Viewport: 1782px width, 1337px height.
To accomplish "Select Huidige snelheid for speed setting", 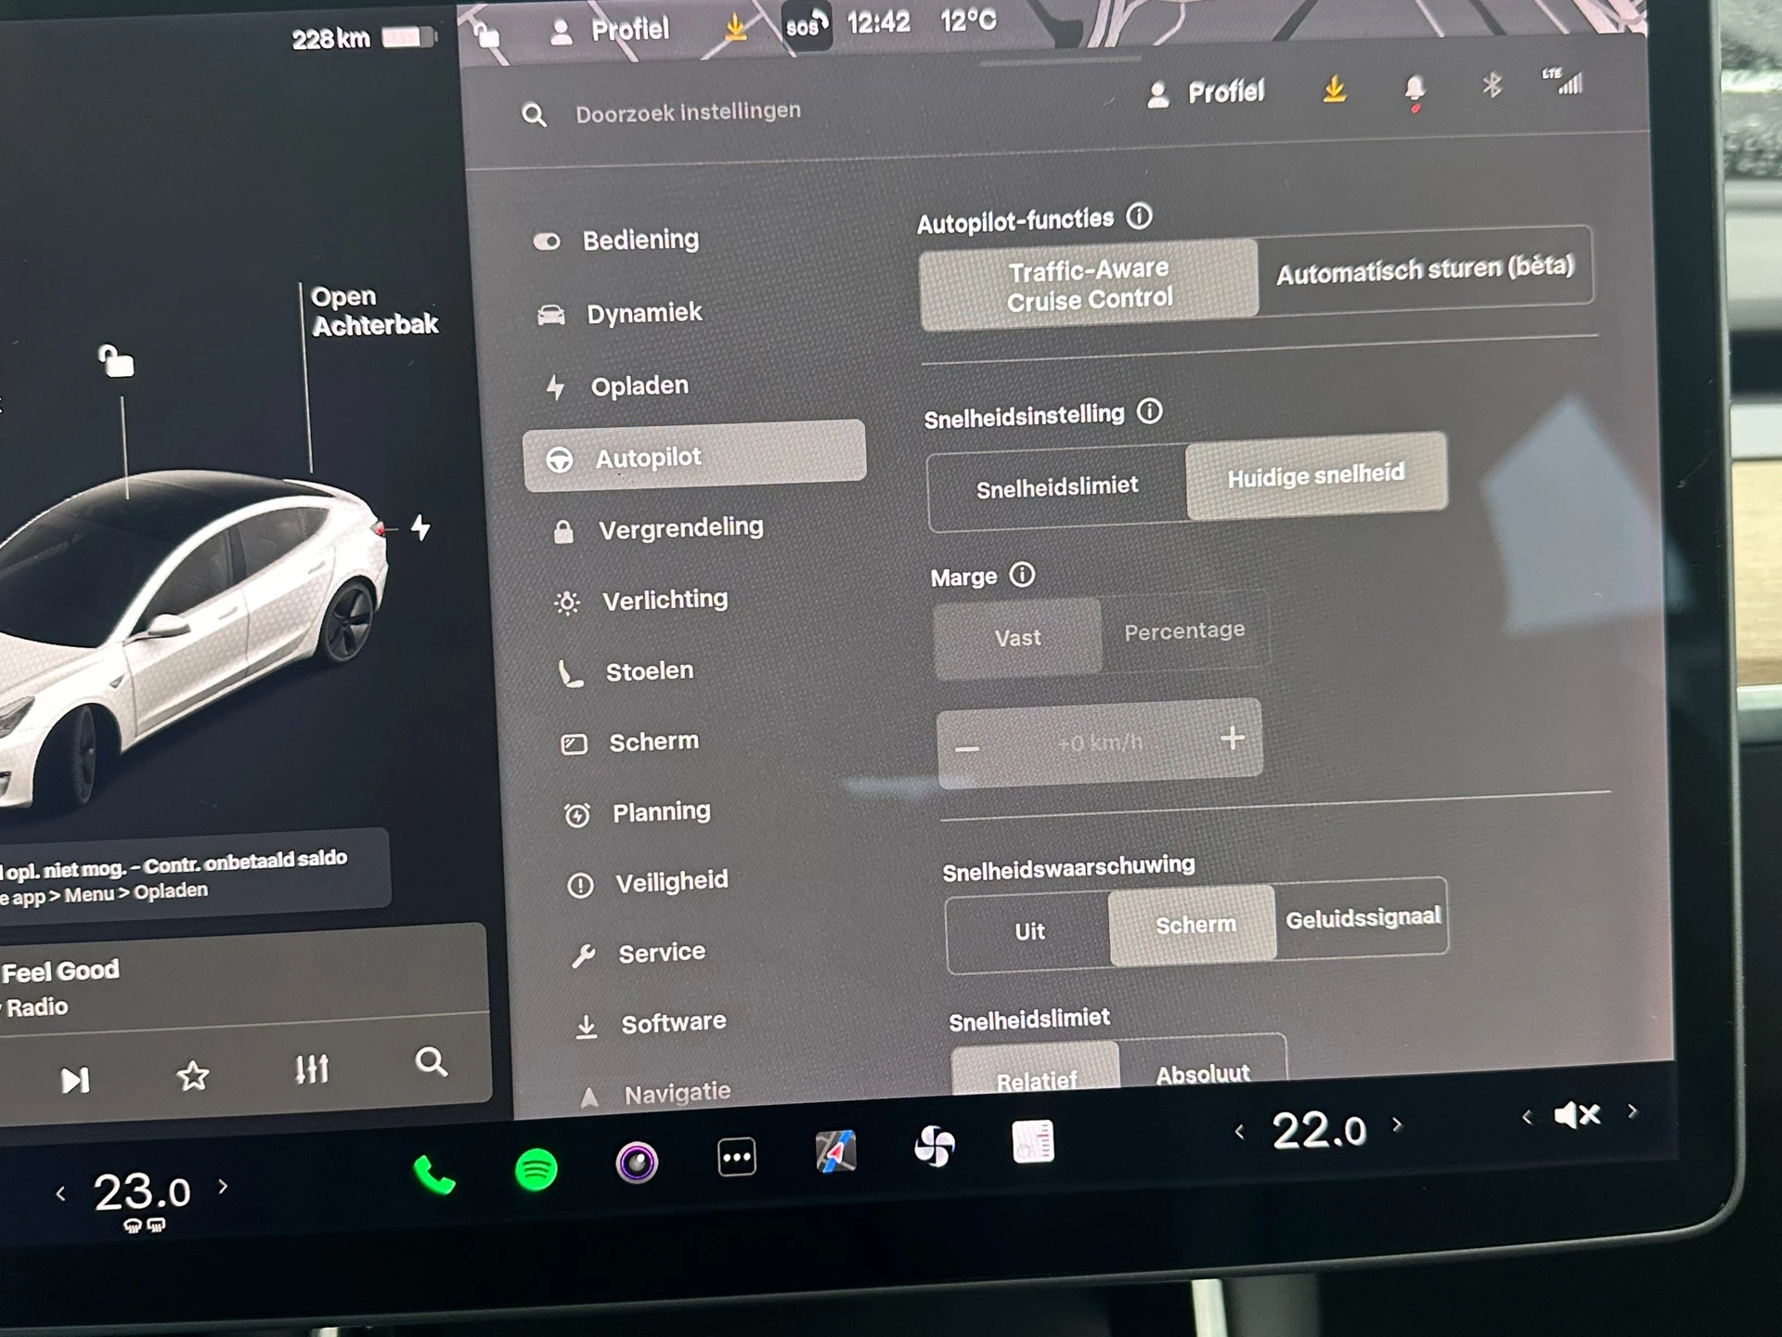I will (1315, 477).
